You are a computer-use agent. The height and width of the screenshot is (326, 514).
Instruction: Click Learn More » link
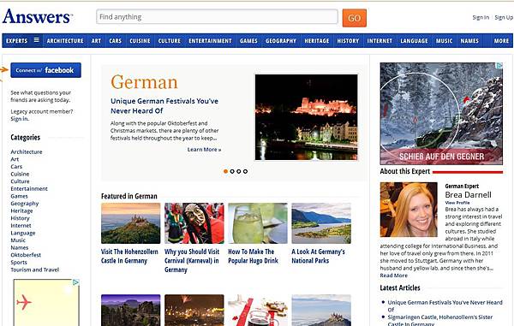(x=204, y=150)
